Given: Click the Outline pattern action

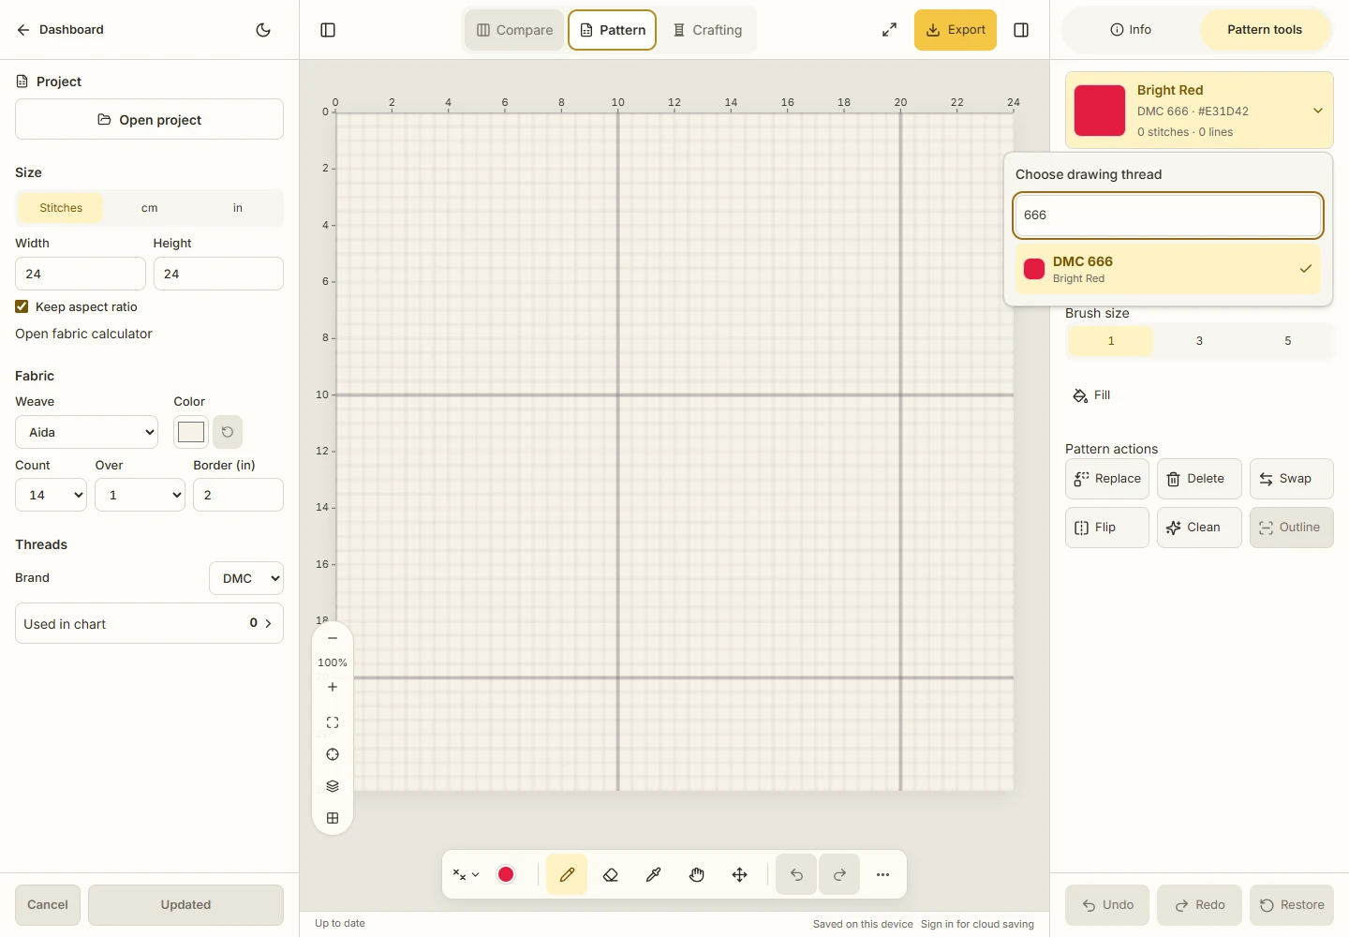Looking at the screenshot, I should 1292,528.
